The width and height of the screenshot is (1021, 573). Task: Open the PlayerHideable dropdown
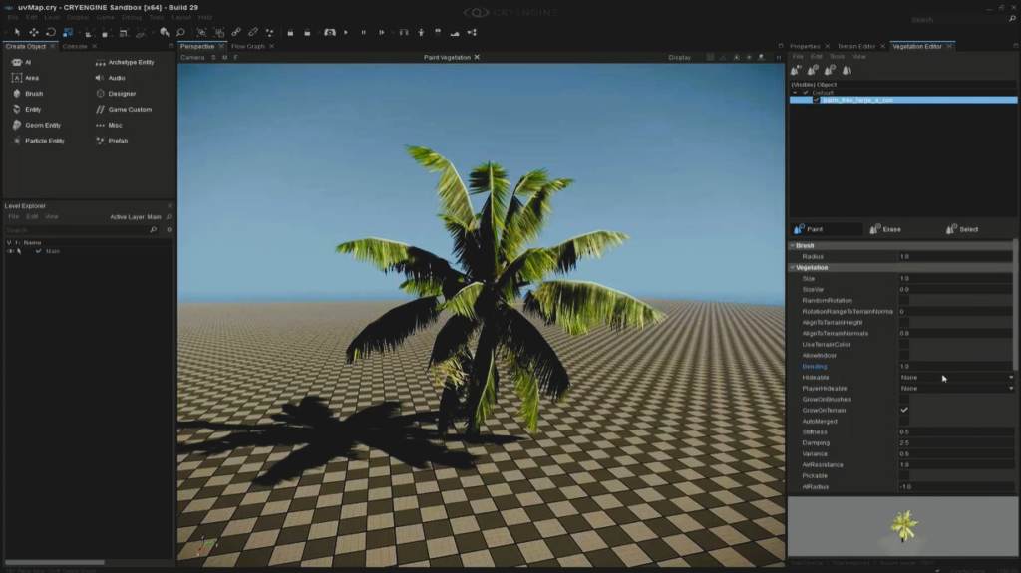coord(955,388)
